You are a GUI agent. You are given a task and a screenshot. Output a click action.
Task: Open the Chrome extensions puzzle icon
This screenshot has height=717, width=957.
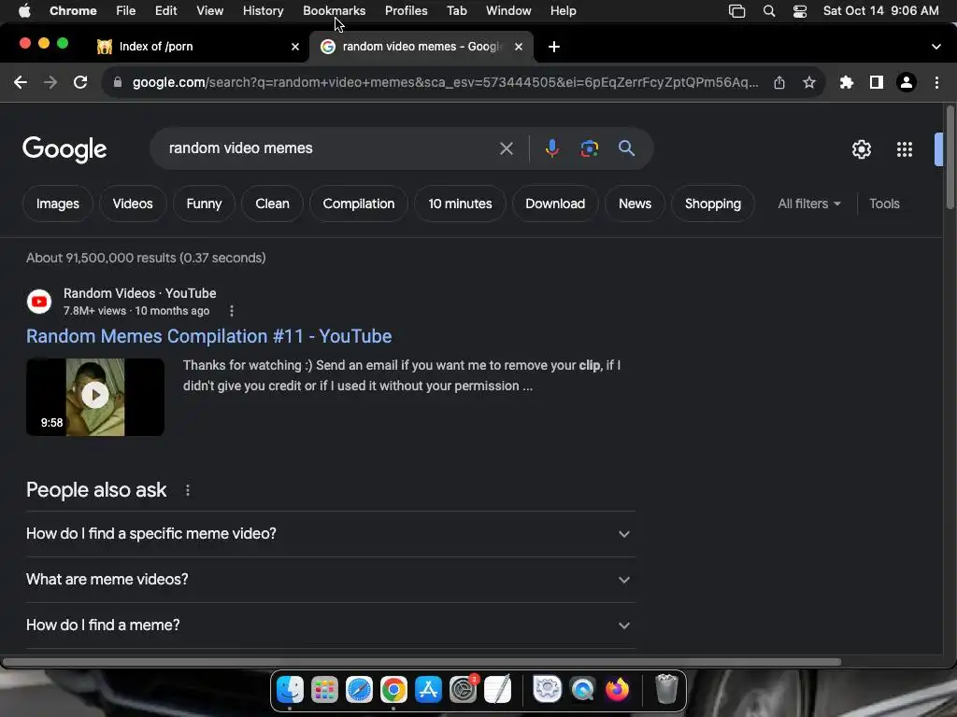click(x=847, y=82)
